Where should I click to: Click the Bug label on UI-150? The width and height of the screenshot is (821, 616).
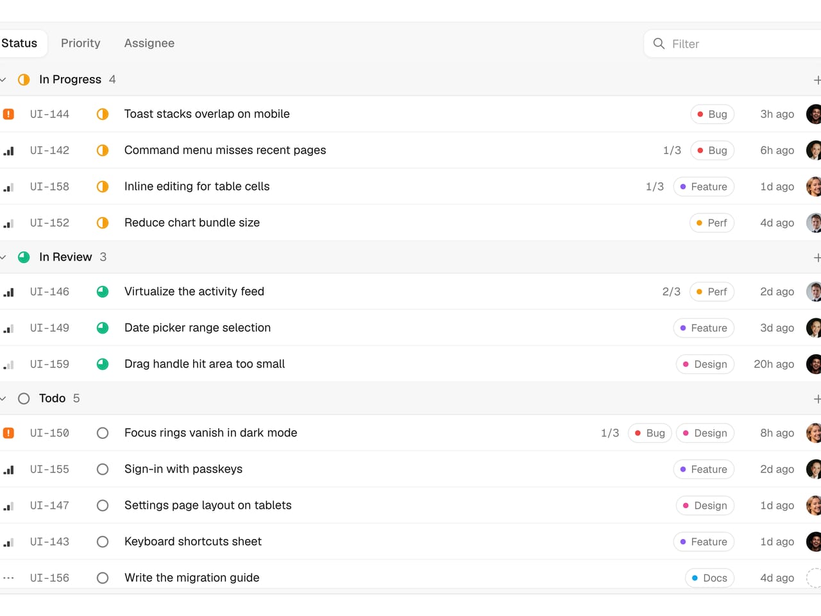(x=650, y=433)
